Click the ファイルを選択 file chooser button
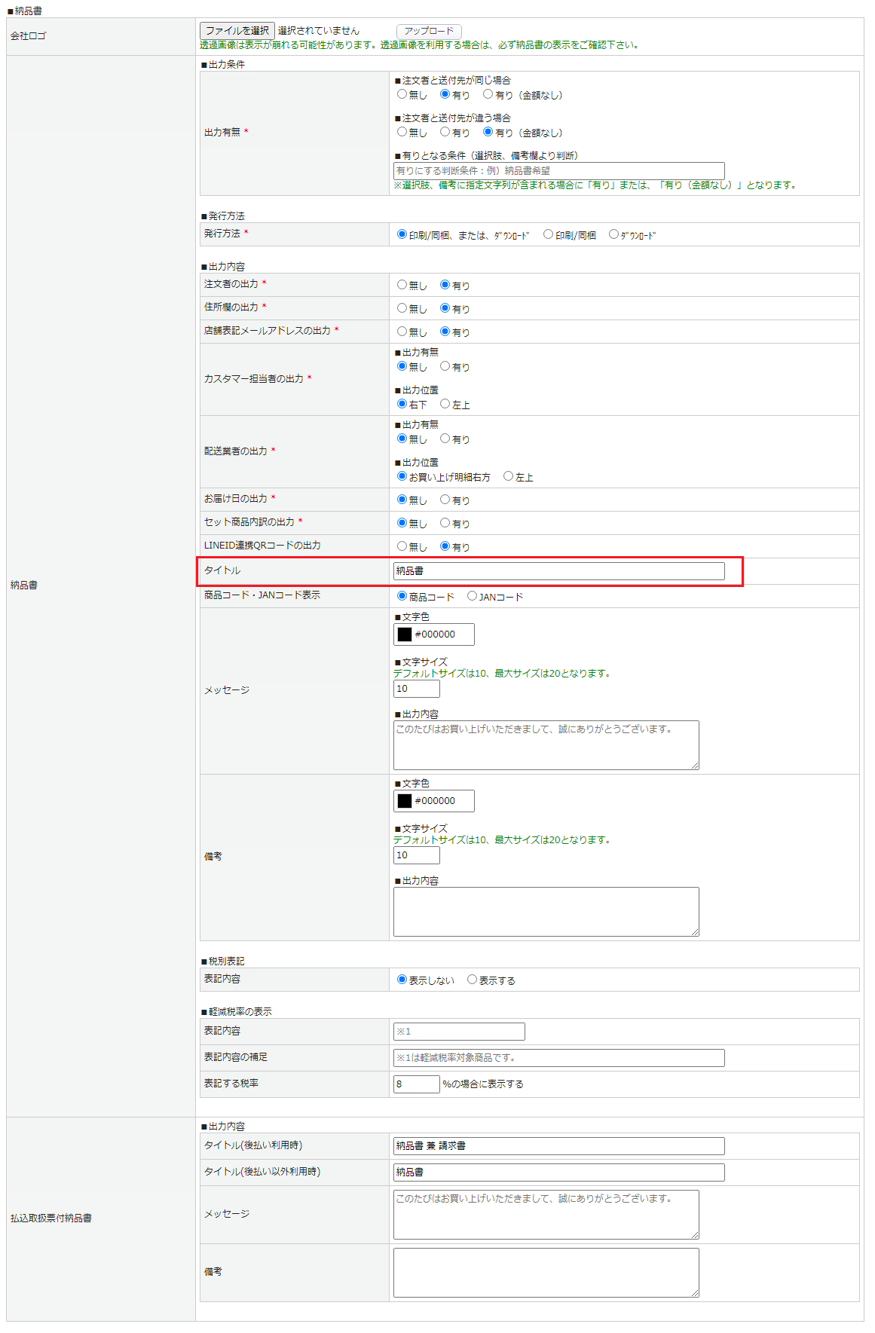Viewport: 875px width, 1333px height. [237, 31]
